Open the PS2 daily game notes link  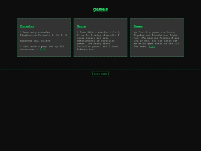152,47
